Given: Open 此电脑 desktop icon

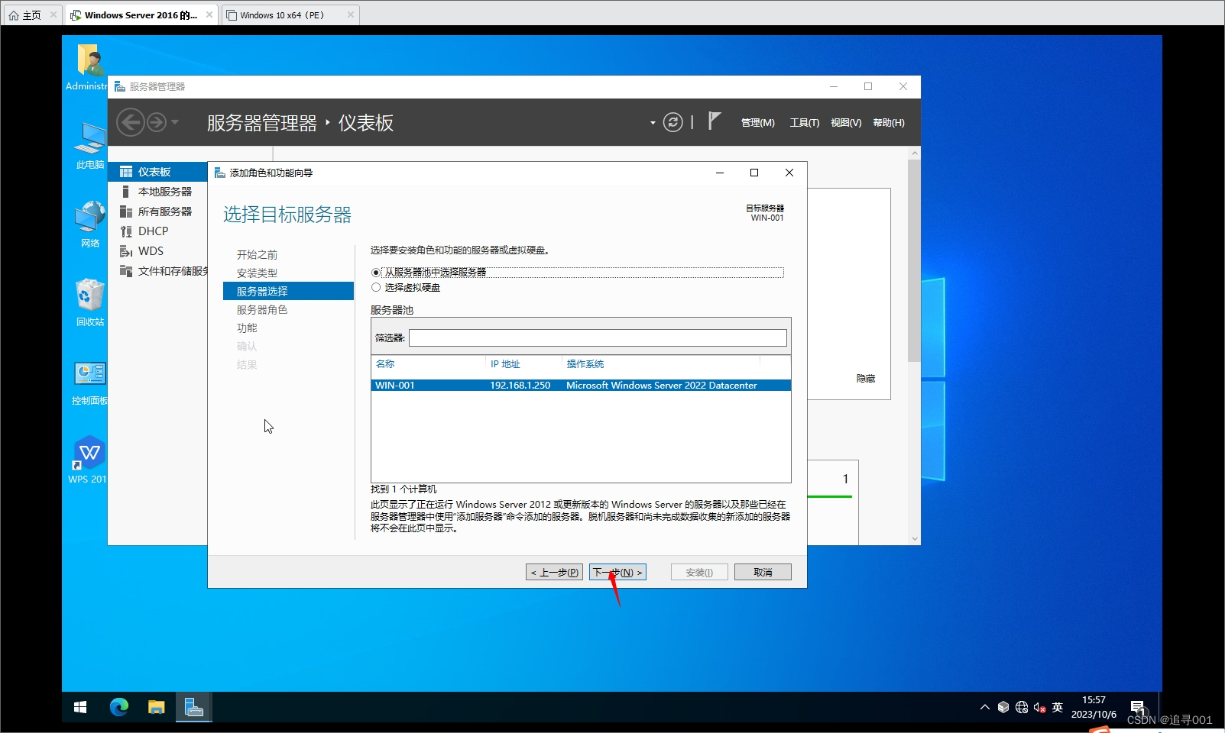Looking at the screenshot, I should 90,145.
